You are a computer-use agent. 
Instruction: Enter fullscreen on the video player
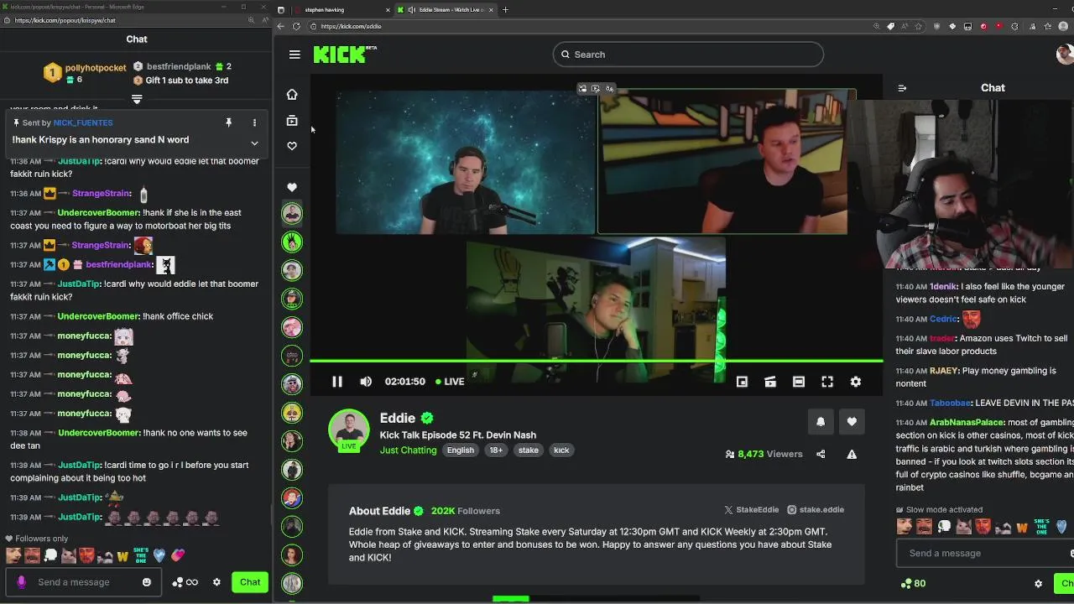coord(827,382)
